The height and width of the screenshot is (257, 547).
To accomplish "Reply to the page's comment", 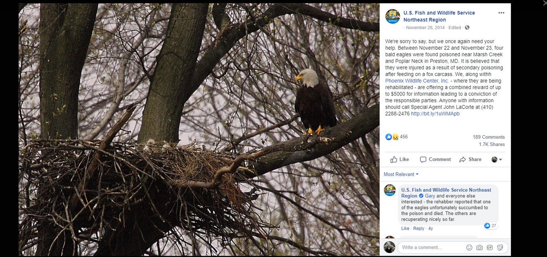I will pyautogui.click(x=418, y=229).
